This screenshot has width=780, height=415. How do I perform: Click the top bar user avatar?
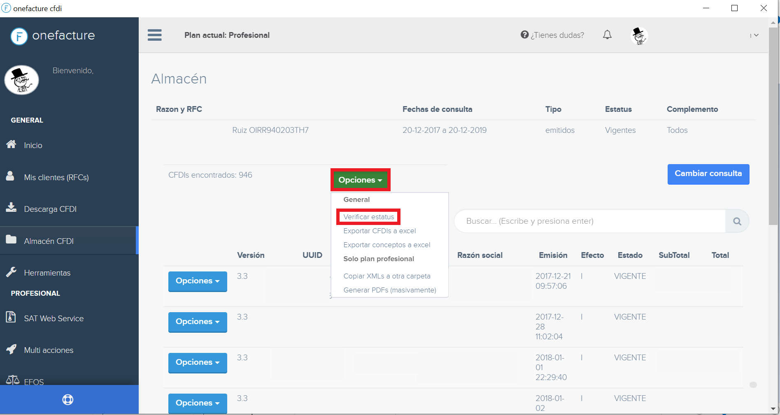pyautogui.click(x=639, y=36)
